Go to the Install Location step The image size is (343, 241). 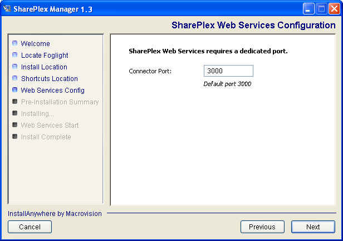44,67
